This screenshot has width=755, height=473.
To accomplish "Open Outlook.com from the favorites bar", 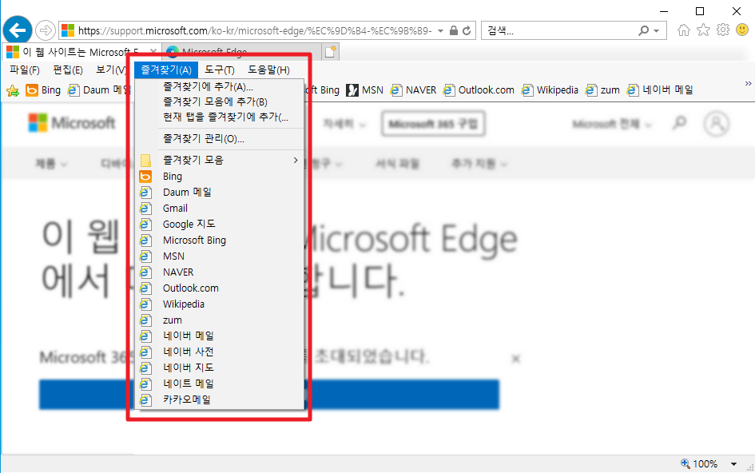I will pos(479,90).
